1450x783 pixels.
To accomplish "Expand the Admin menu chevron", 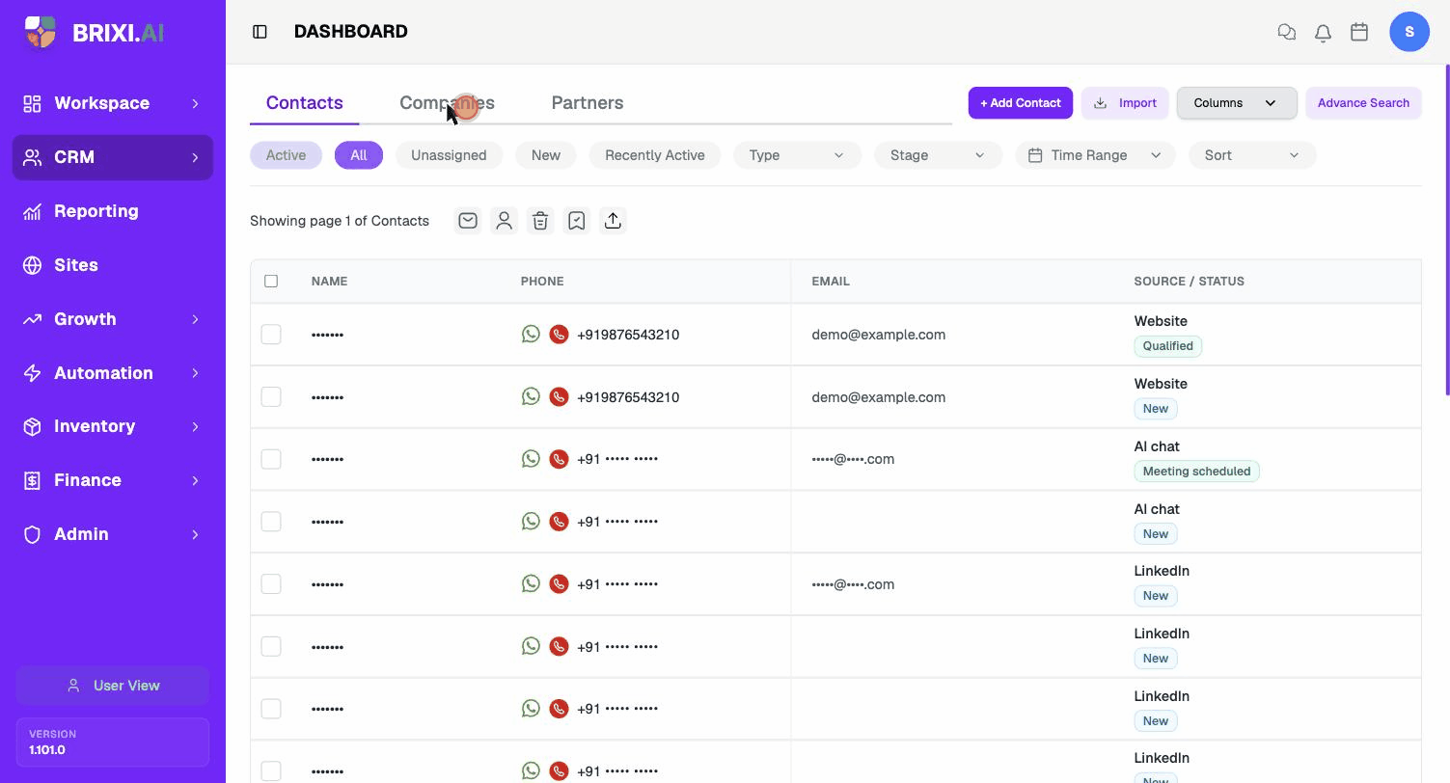I will [195, 534].
